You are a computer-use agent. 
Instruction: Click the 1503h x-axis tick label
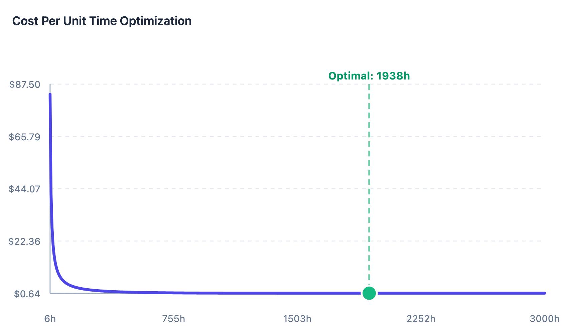pyautogui.click(x=297, y=319)
